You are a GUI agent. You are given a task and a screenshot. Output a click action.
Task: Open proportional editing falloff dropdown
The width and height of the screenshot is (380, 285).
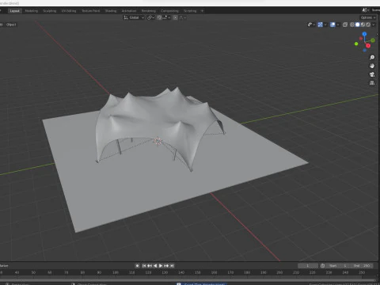183,17
